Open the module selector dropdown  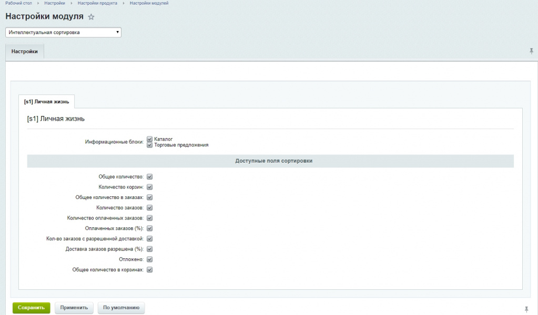[x=63, y=33]
